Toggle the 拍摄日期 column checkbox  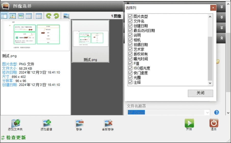pyautogui.click(x=130, y=44)
